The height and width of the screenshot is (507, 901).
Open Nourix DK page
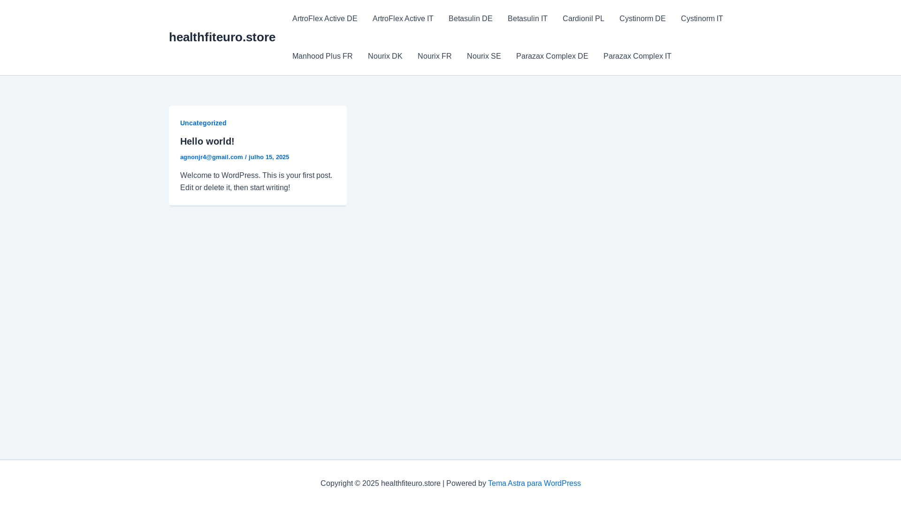pyautogui.click(x=385, y=56)
